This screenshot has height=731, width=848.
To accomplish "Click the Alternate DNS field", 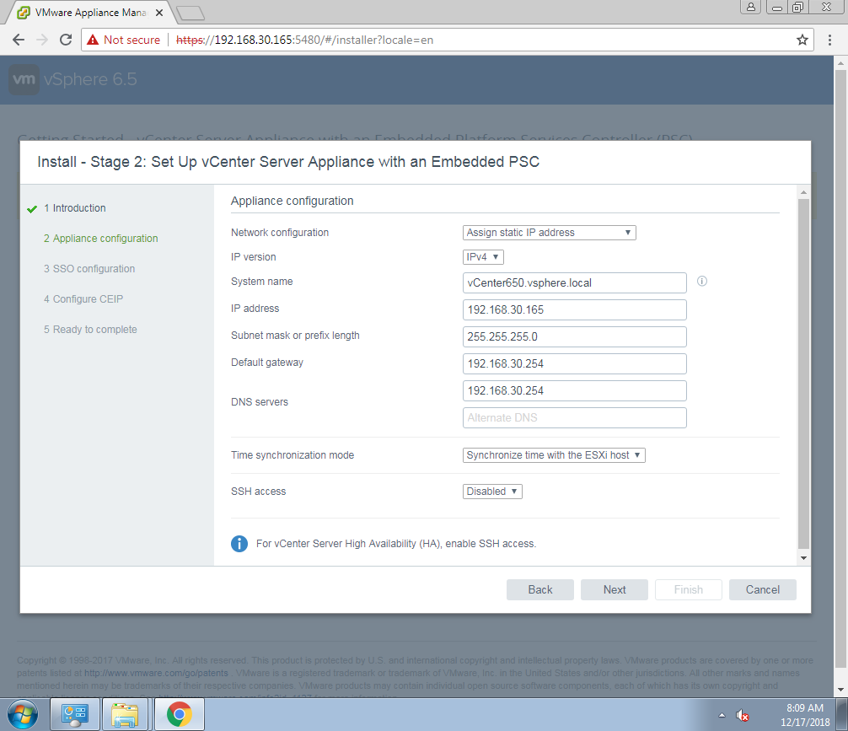I will (574, 417).
